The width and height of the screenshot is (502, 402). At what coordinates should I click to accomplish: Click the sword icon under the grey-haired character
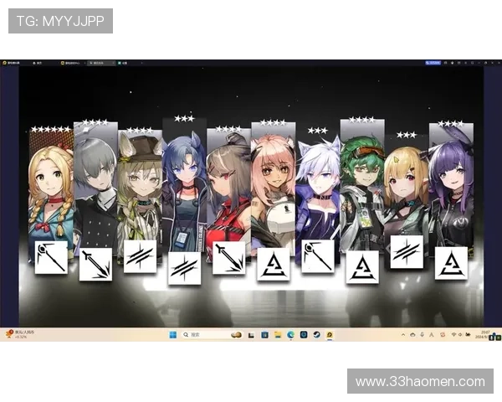point(95,265)
